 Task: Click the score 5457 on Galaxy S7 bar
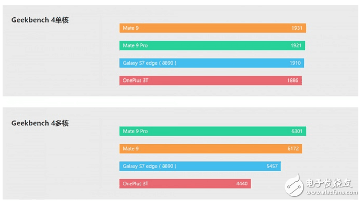pos(272,166)
